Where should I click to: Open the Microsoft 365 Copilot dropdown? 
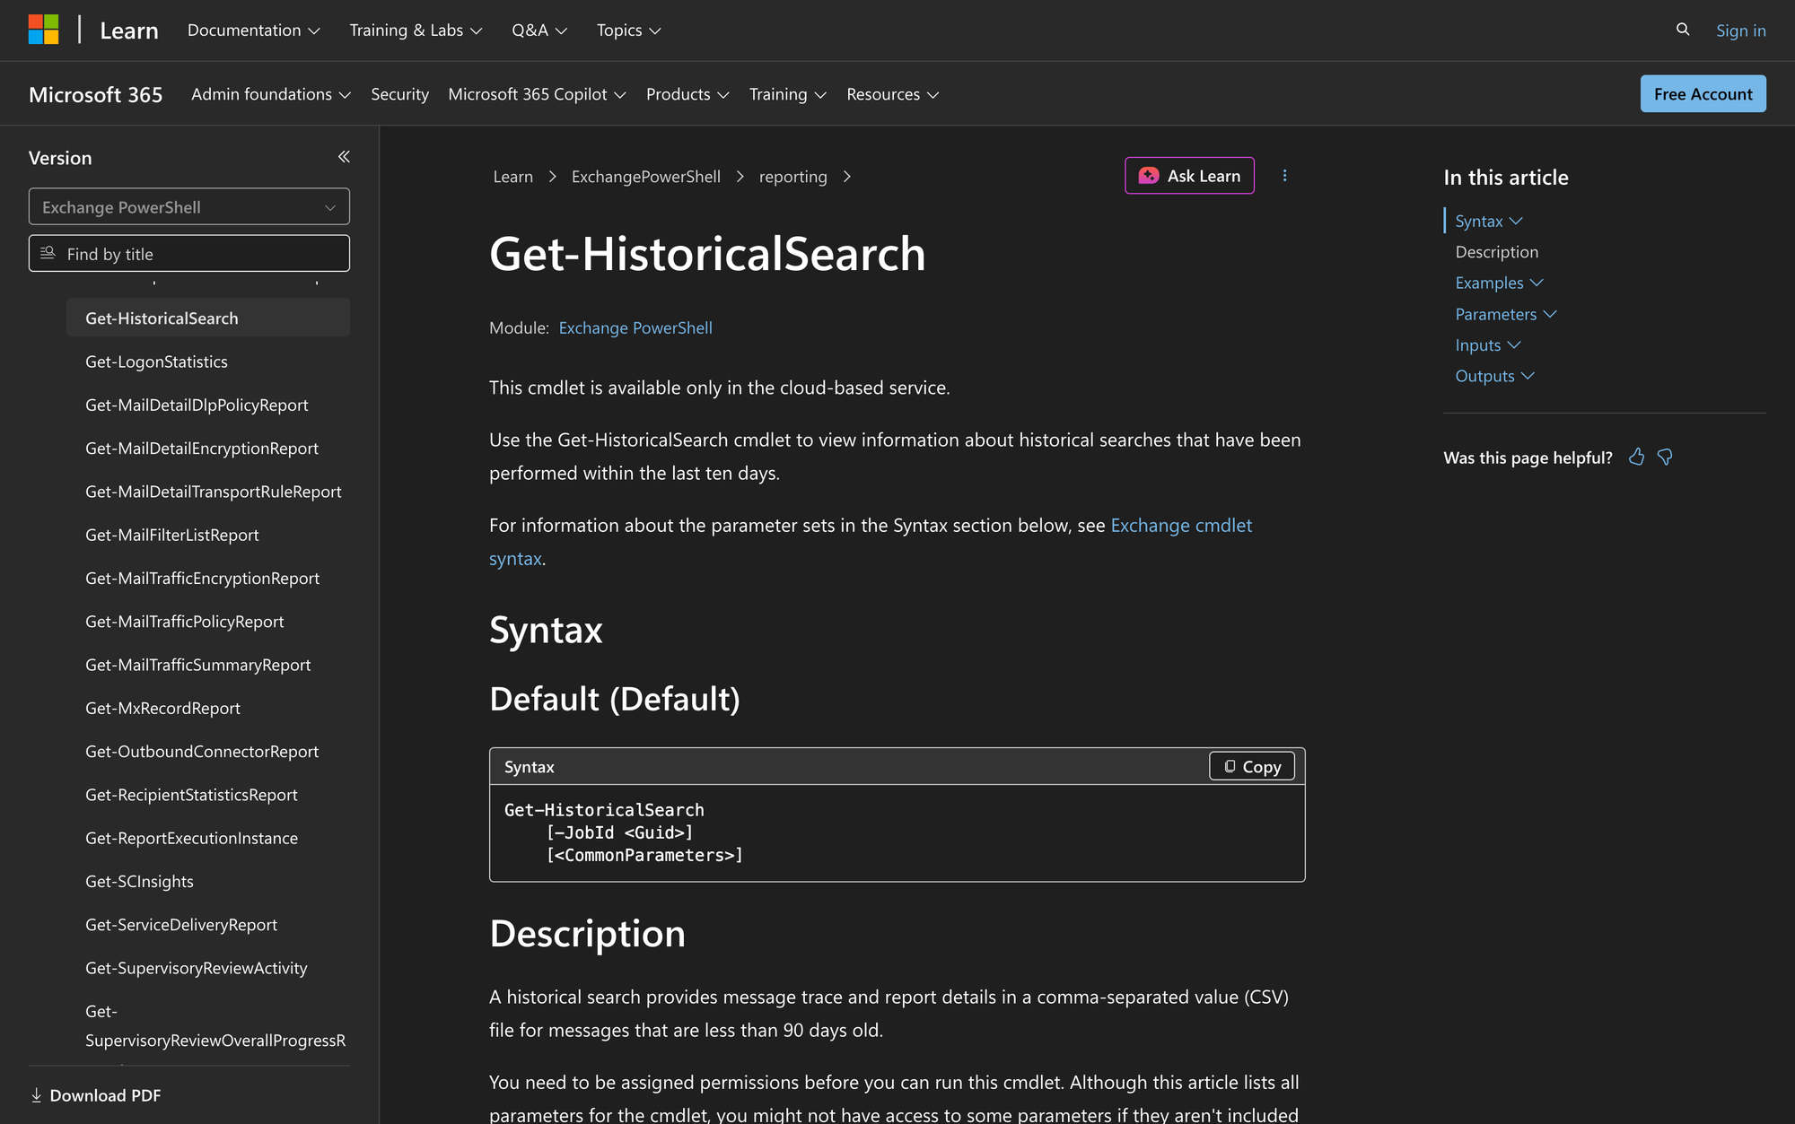pyautogui.click(x=537, y=94)
